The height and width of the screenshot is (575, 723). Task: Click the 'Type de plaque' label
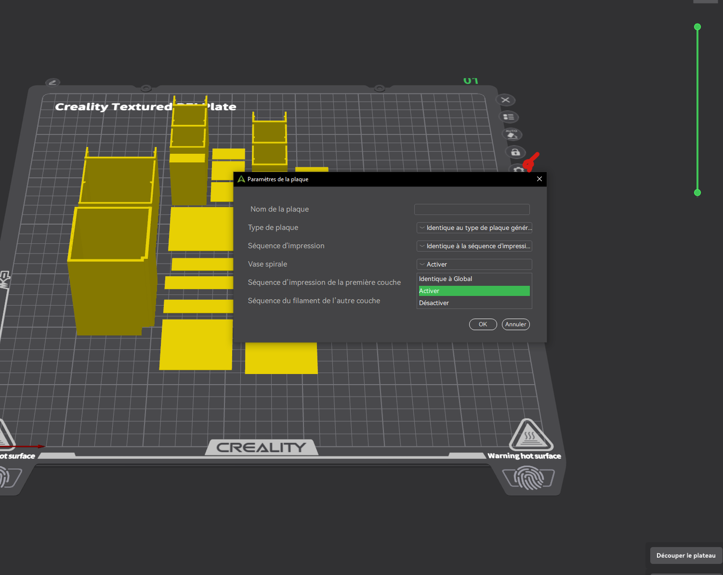[x=273, y=227]
